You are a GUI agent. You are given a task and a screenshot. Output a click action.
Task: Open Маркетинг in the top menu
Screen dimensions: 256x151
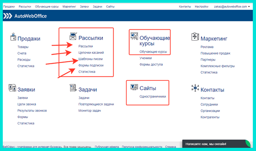click(x=69, y=7)
